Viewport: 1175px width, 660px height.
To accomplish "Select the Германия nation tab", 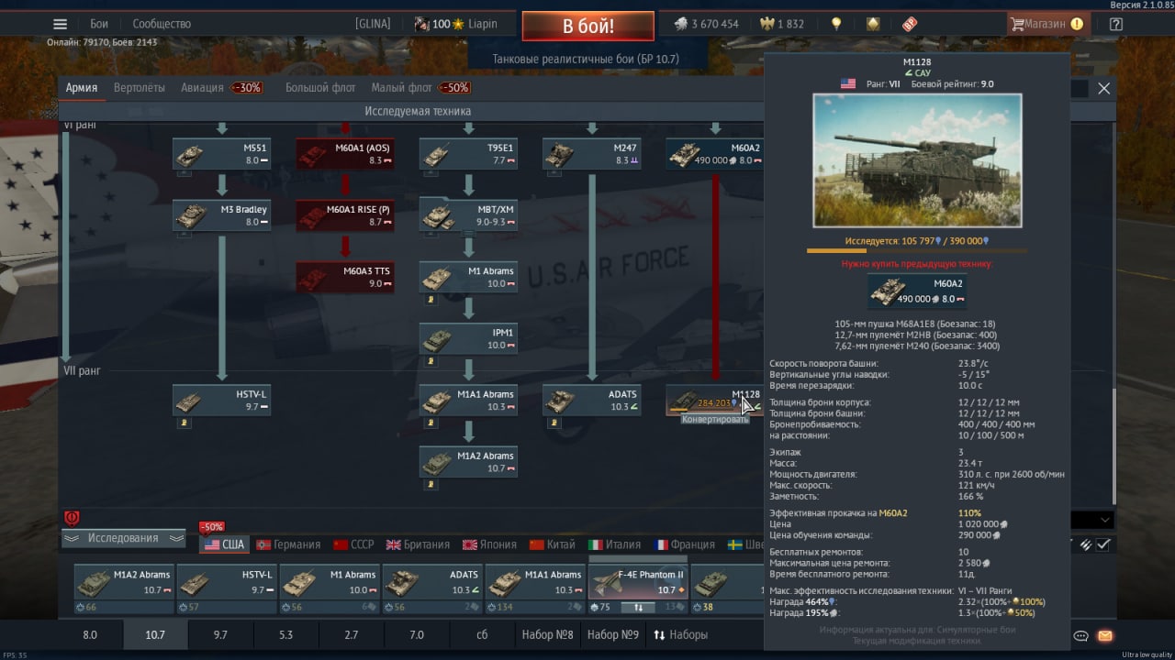I will click(x=287, y=544).
